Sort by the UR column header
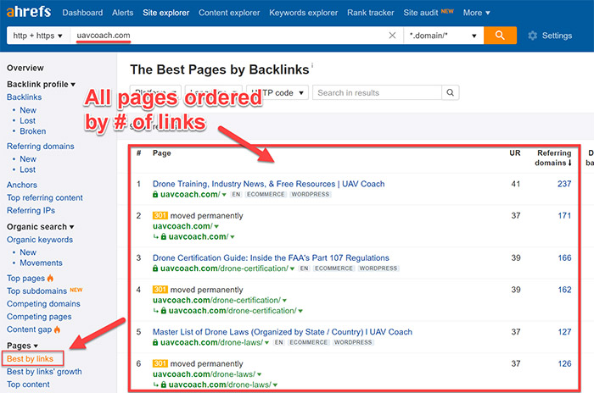 [x=515, y=152]
